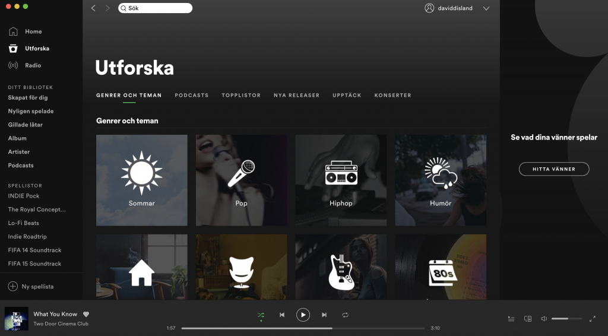Open the FIFA 15 Soundtrack playlist
The width and height of the screenshot is (608, 336).
point(35,264)
